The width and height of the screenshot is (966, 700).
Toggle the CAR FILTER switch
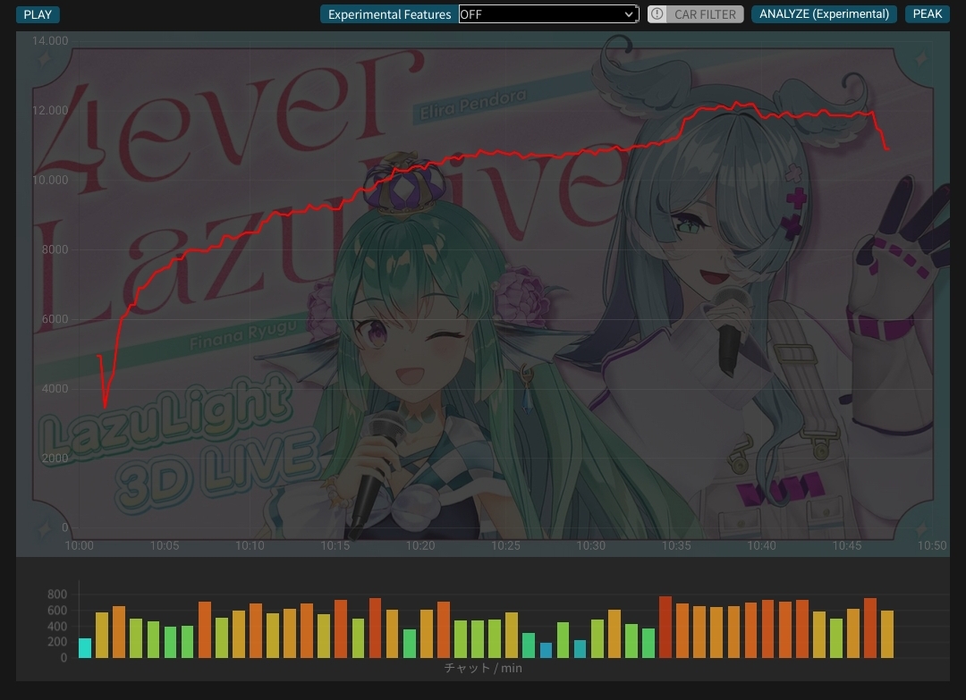(x=695, y=14)
